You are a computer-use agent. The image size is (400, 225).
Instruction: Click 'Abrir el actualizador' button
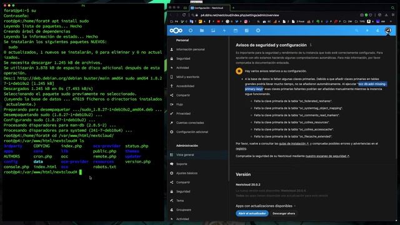pyautogui.click(x=252, y=214)
